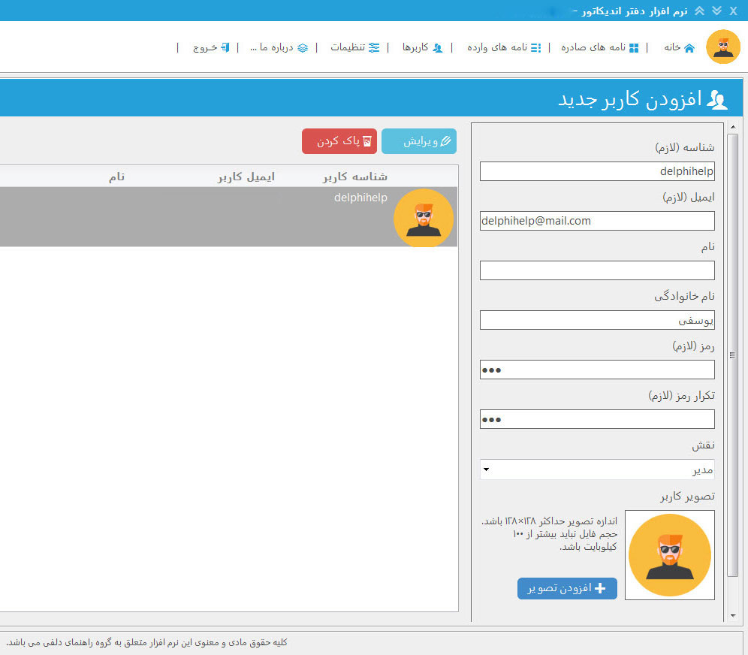Viewport: 748px width, 655px height.
Task: Click the نامه های وارده list icon
Action: (535, 47)
